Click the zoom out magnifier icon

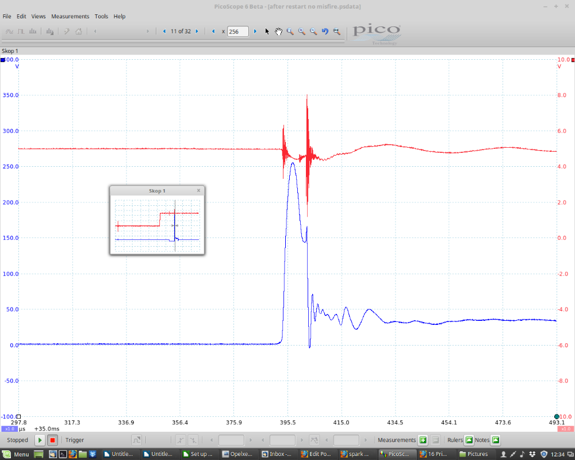pyautogui.click(x=313, y=32)
